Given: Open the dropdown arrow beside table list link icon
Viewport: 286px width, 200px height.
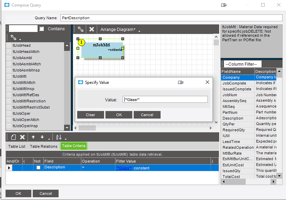Looking at the screenshot, I should click(20, 39).
